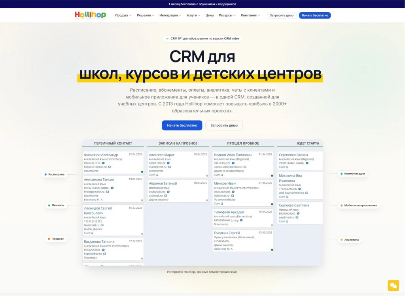
Task: Select the Аналитика feature tag
Action: click(350, 240)
